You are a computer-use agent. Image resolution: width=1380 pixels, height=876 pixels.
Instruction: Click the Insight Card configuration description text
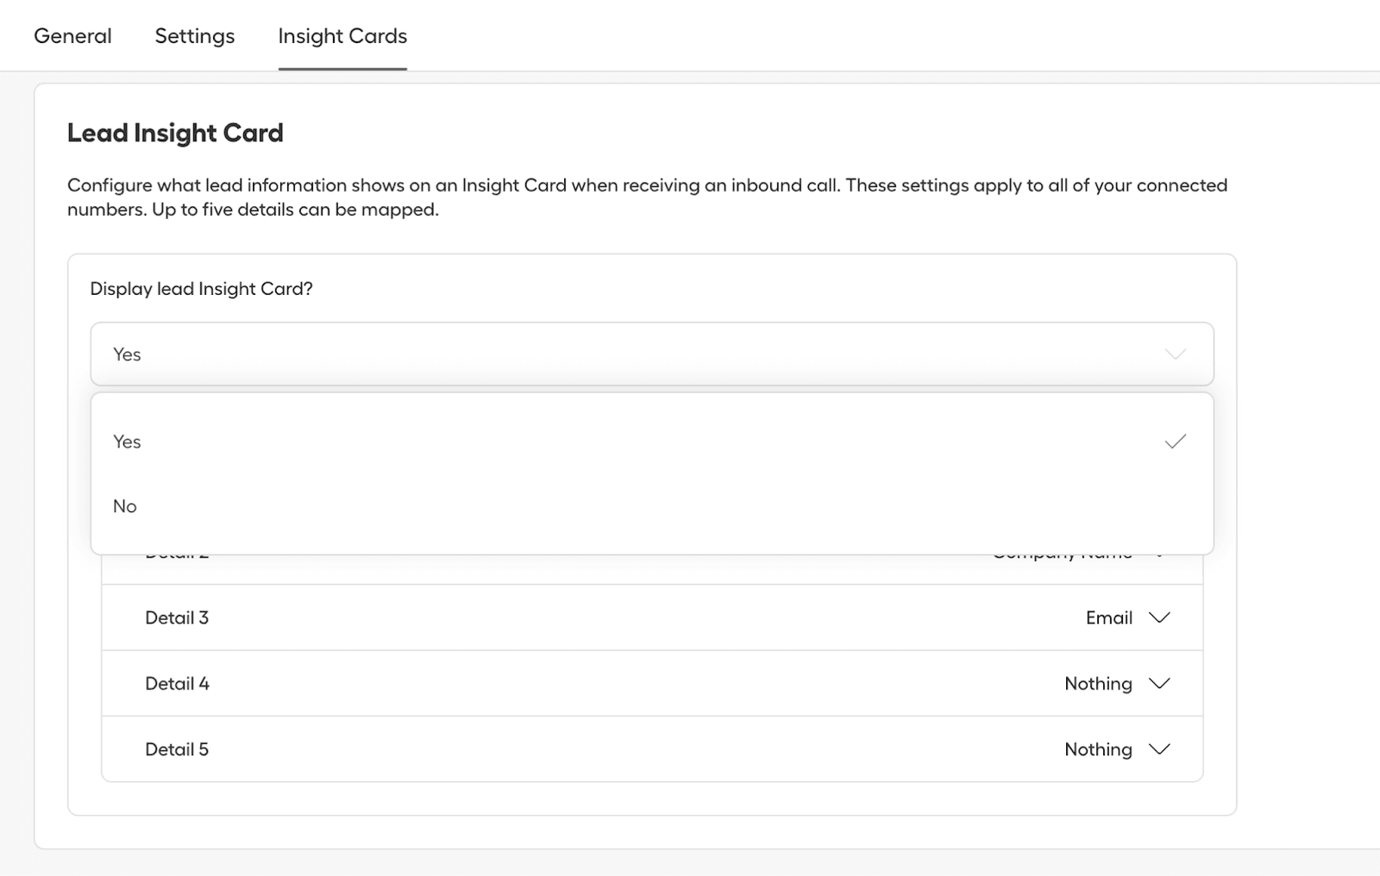coord(647,197)
